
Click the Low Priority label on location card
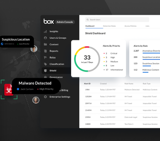24,44
